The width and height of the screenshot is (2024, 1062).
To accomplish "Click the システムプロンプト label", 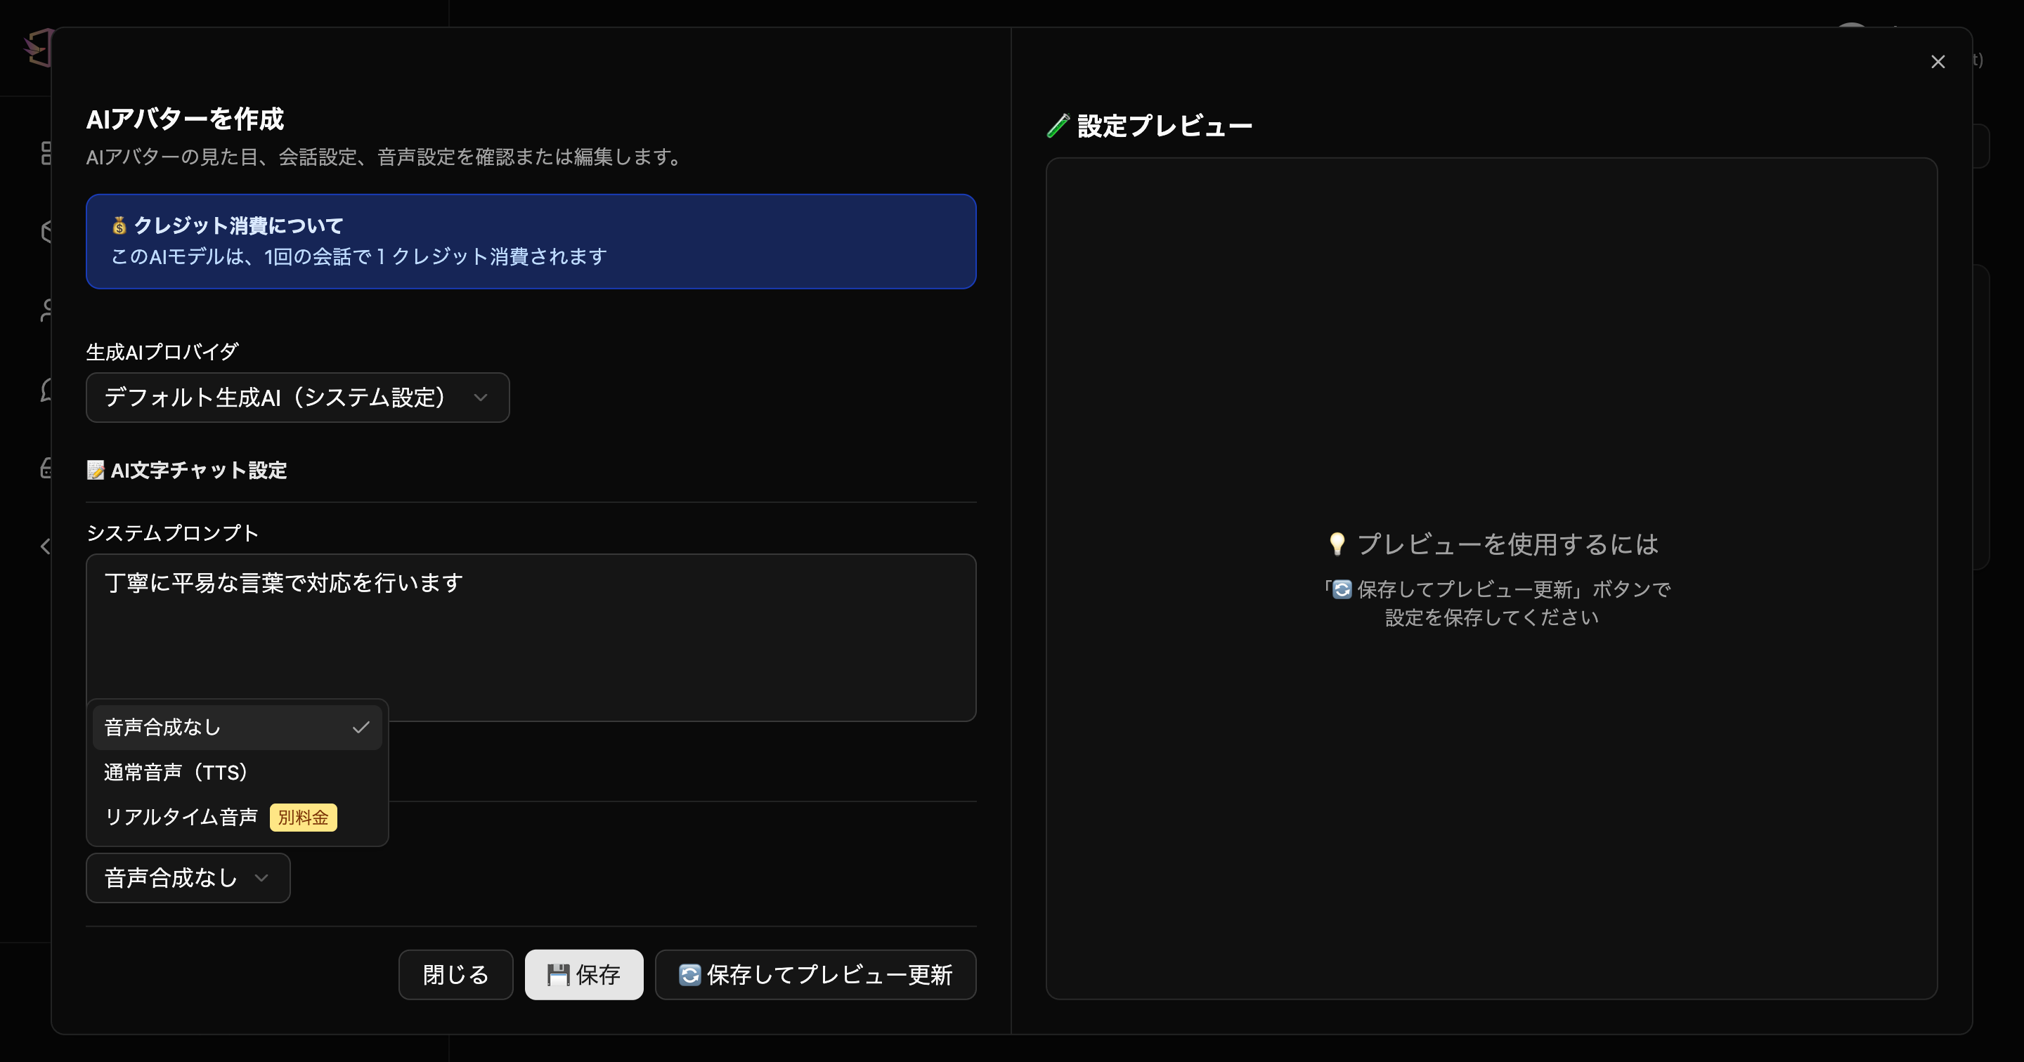I will (x=172, y=533).
